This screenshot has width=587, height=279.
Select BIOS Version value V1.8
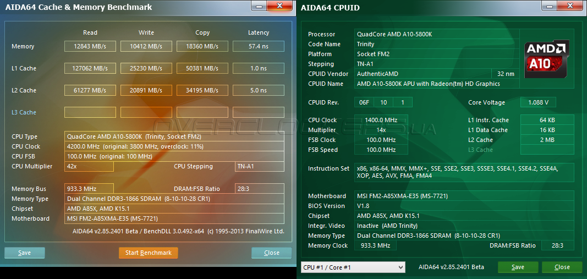(x=464, y=206)
